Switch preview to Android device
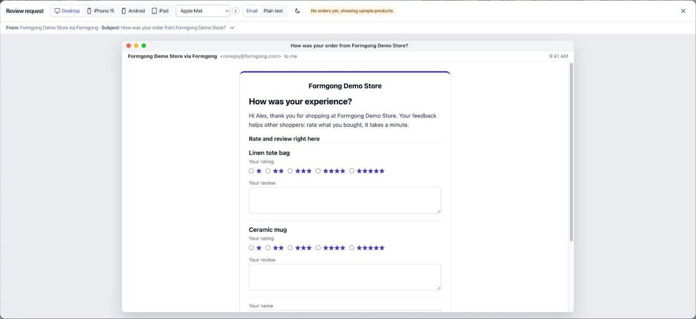 (133, 11)
